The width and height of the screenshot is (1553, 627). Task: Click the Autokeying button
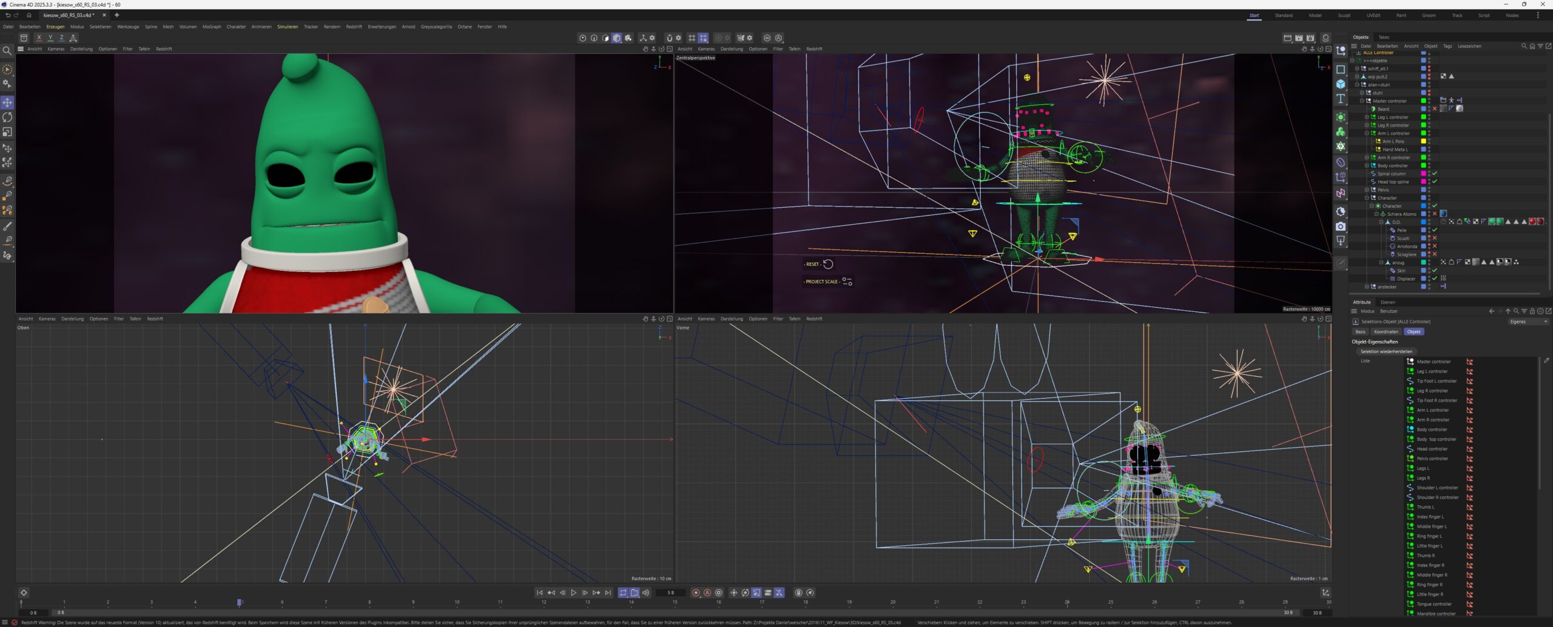coord(707,592)
